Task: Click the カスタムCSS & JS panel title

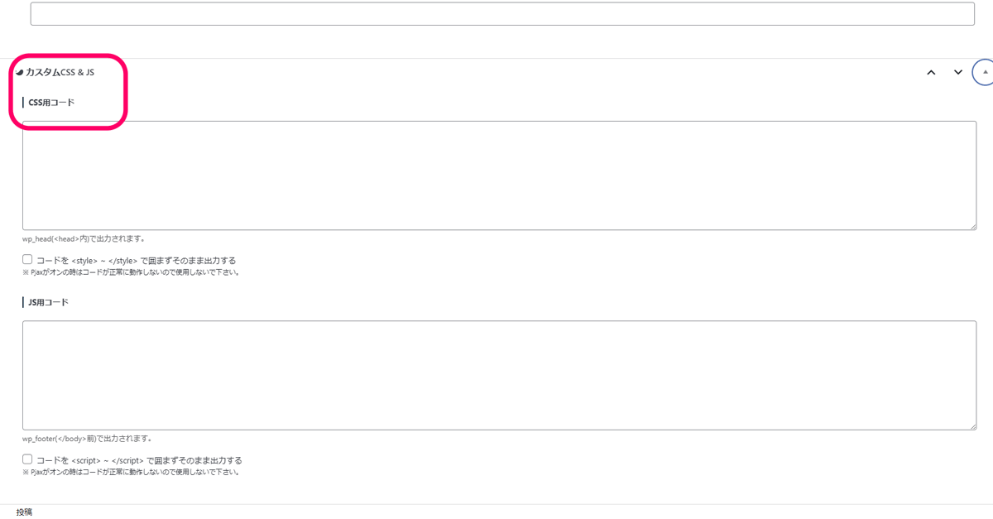Action: (60, 73)
